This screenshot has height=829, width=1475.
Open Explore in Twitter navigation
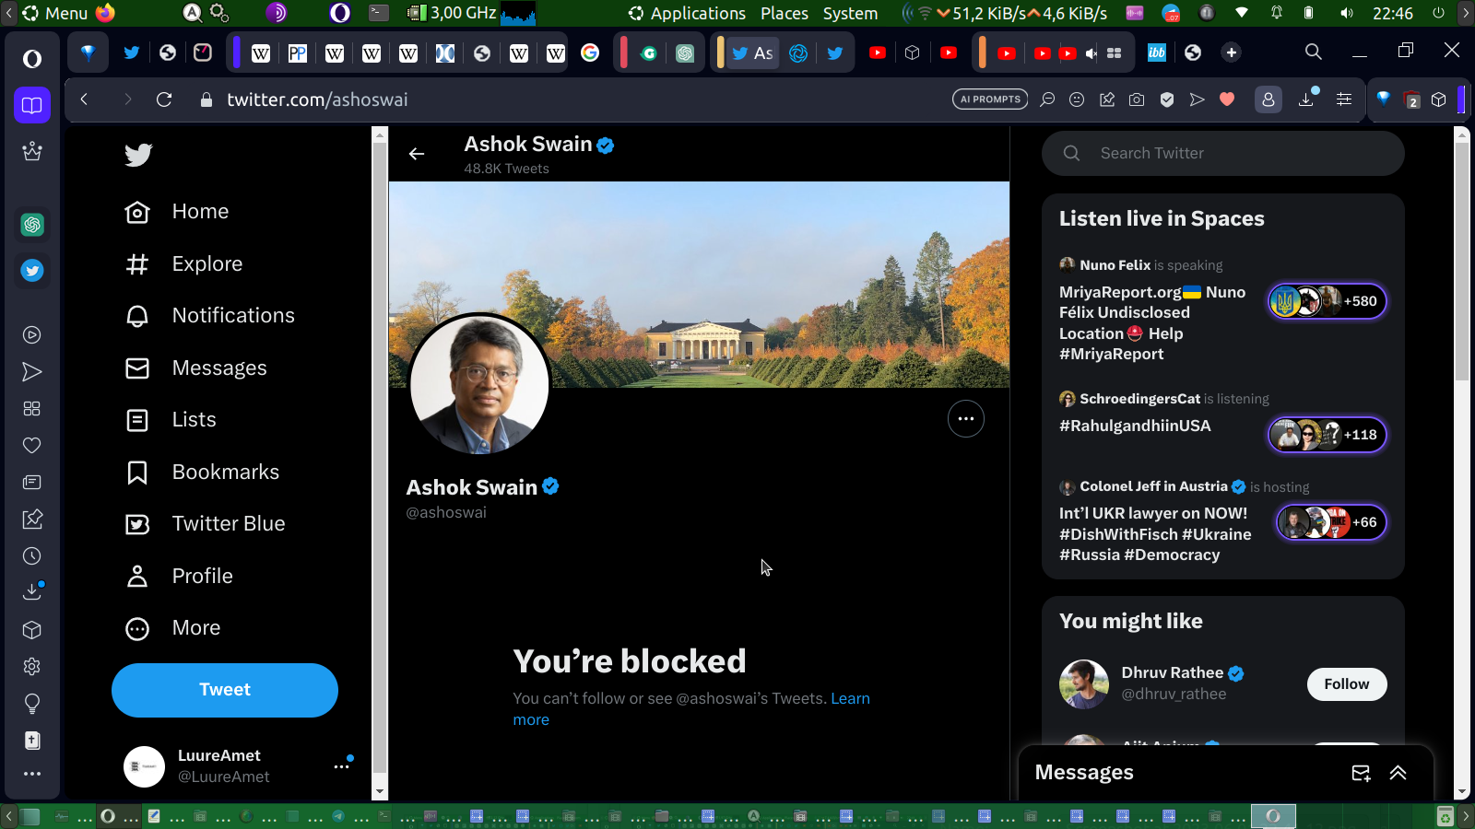pos(183,264)
